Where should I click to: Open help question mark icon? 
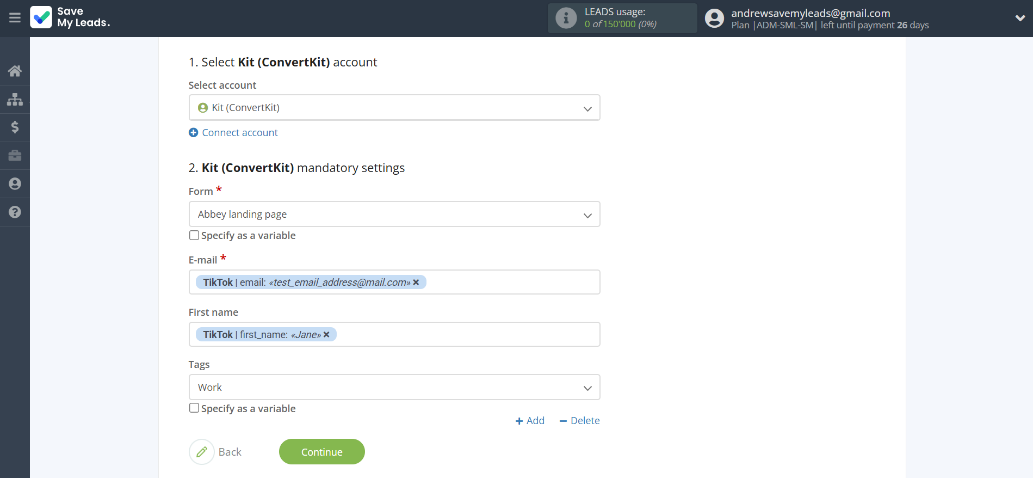click(15, 212)
